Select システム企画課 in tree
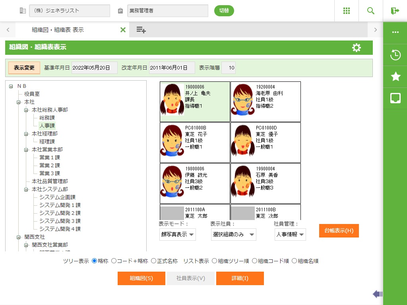 pos(57,197)
